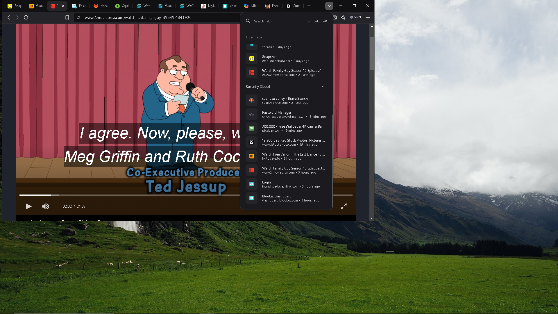Click the page scroll-down arrow
The width and height of the screenshot is (558, 314).
click(372, 218)
